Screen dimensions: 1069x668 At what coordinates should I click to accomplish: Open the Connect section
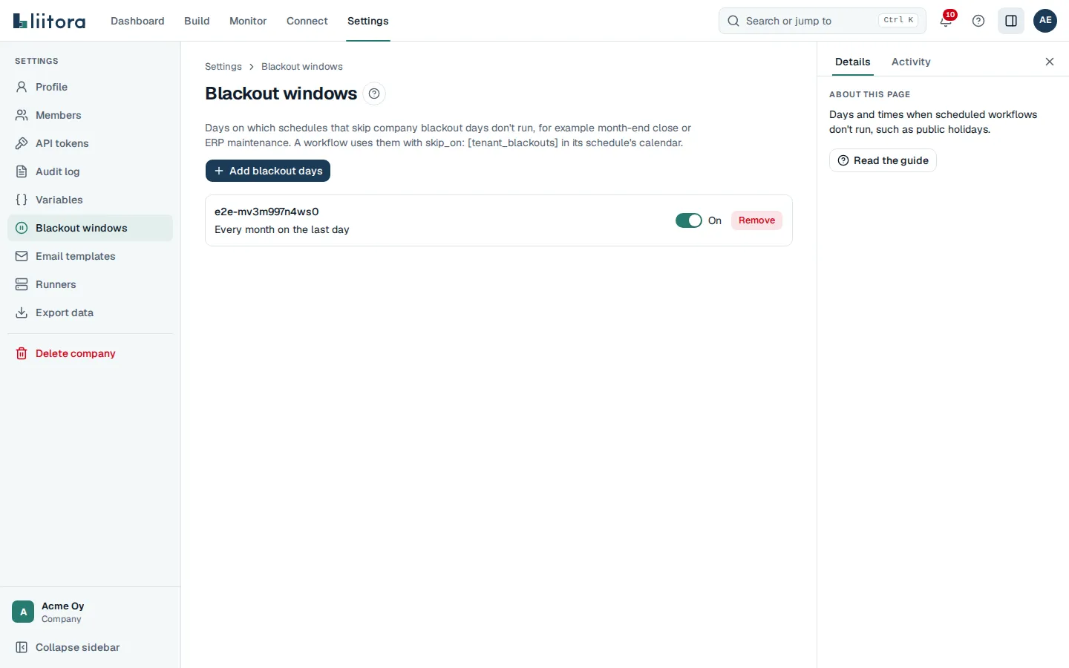point(307,21)
